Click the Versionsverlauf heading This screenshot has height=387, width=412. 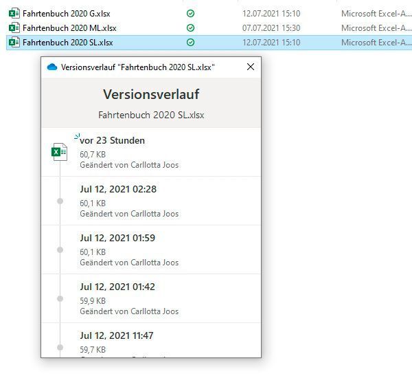click(151, 94)
